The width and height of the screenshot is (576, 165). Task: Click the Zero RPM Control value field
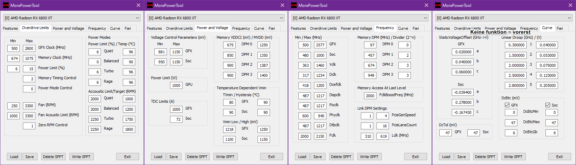[x=29, y=126]
